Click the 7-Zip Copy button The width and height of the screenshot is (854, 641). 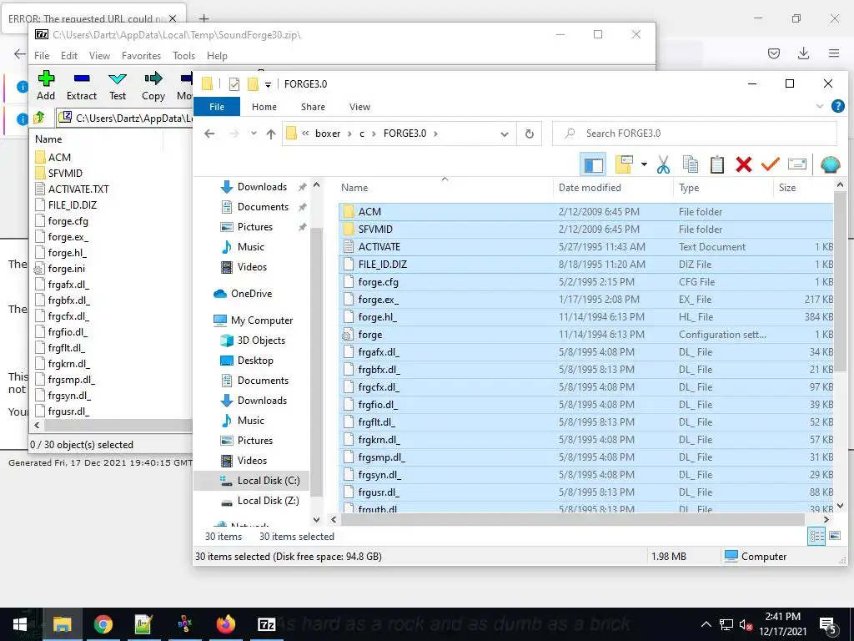tap(153, 86)
